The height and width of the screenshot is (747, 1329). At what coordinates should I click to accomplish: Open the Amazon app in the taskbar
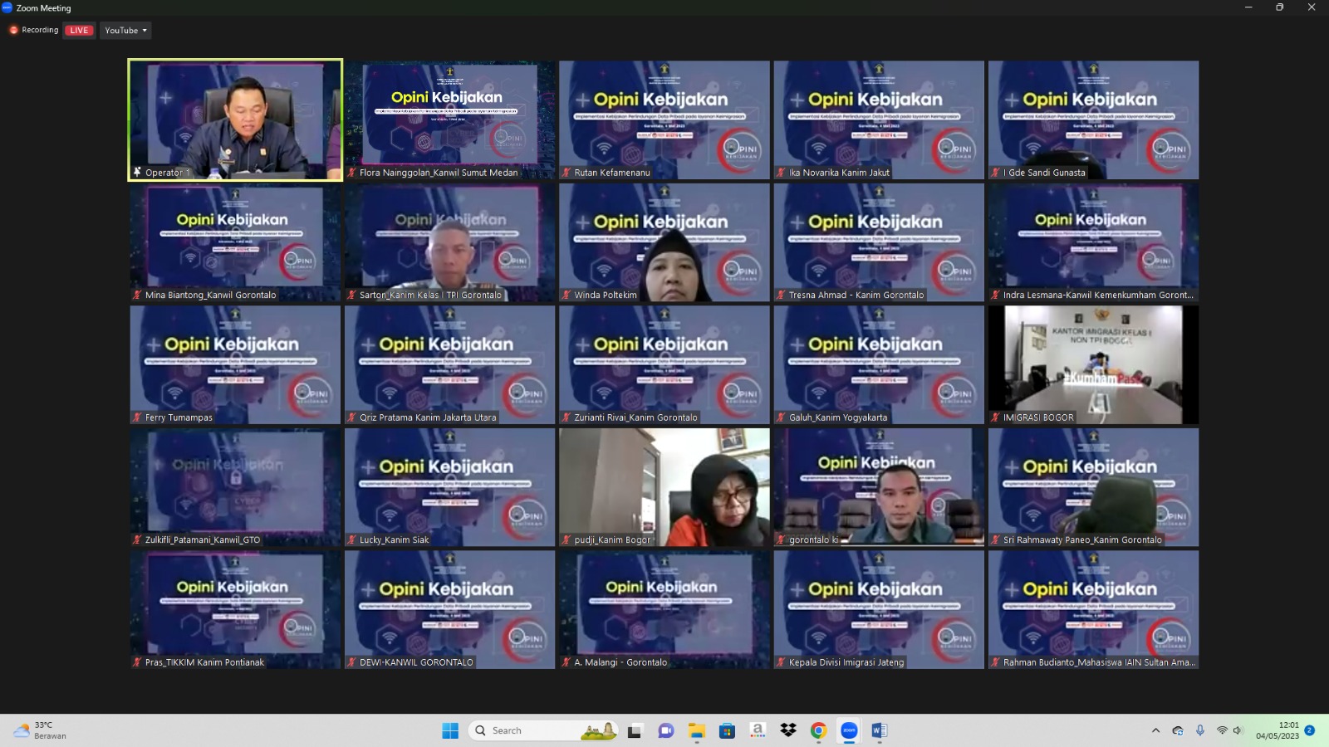758,730
